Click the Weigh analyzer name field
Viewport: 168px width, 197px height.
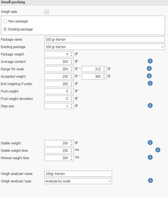tap(78, 174)
